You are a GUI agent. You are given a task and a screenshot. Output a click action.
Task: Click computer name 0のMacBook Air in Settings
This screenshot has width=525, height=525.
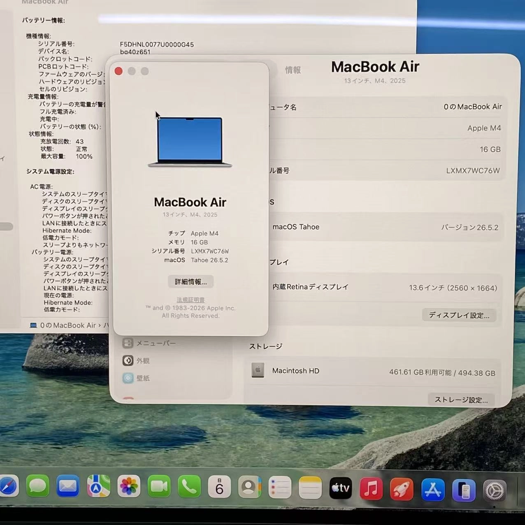[x=473, y=107]
